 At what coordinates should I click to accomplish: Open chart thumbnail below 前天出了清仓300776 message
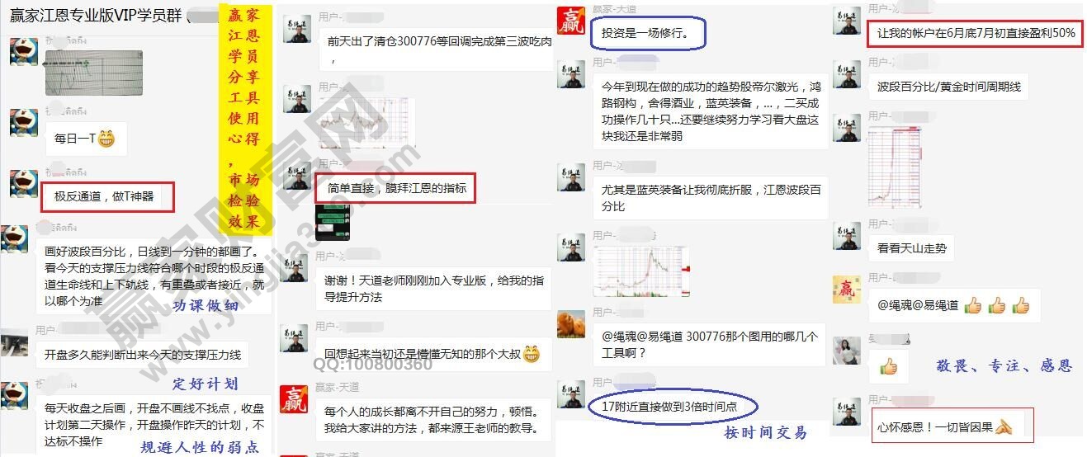tap(366, 122)
